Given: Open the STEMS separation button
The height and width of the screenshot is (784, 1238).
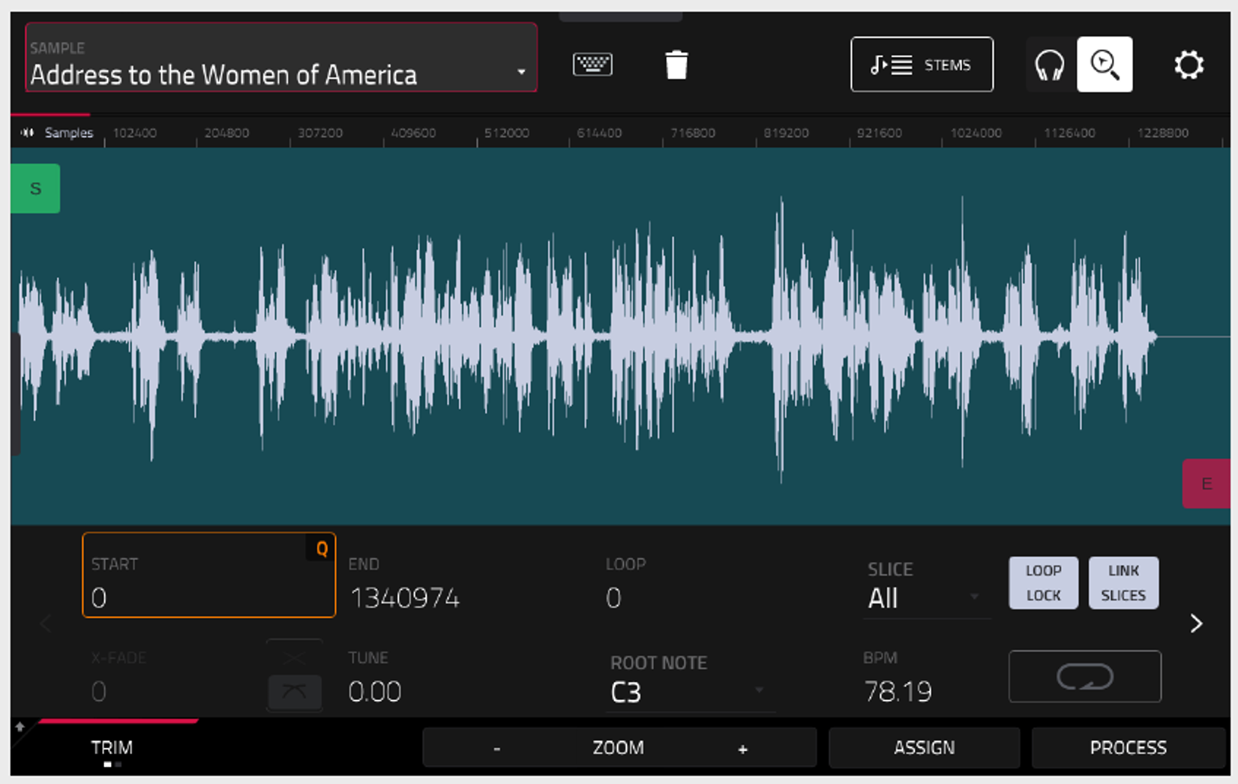Looking at the screenshot, I should [x=922, y=64].
